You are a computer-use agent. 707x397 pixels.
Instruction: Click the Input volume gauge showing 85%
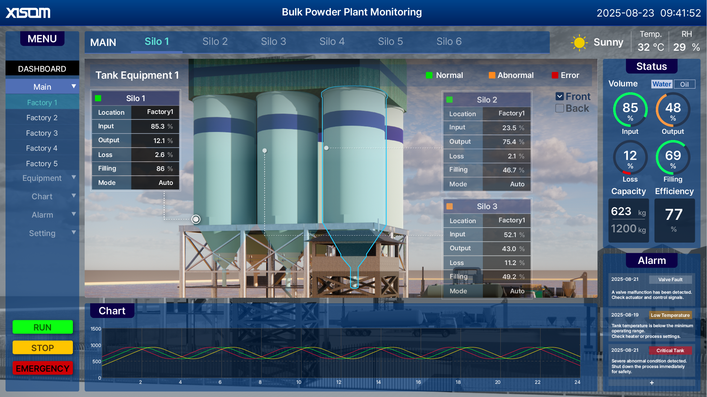(630, 110)
